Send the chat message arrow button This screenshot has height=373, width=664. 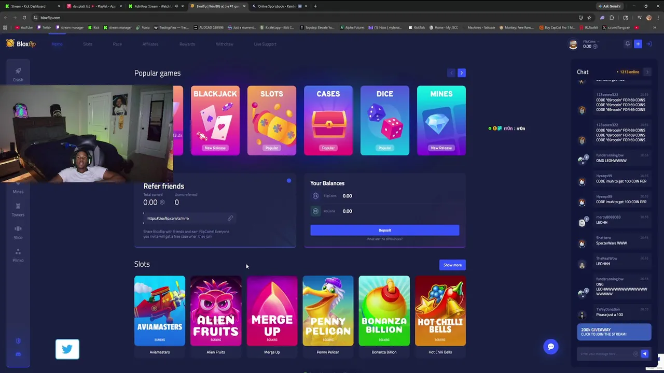(645, 354)
